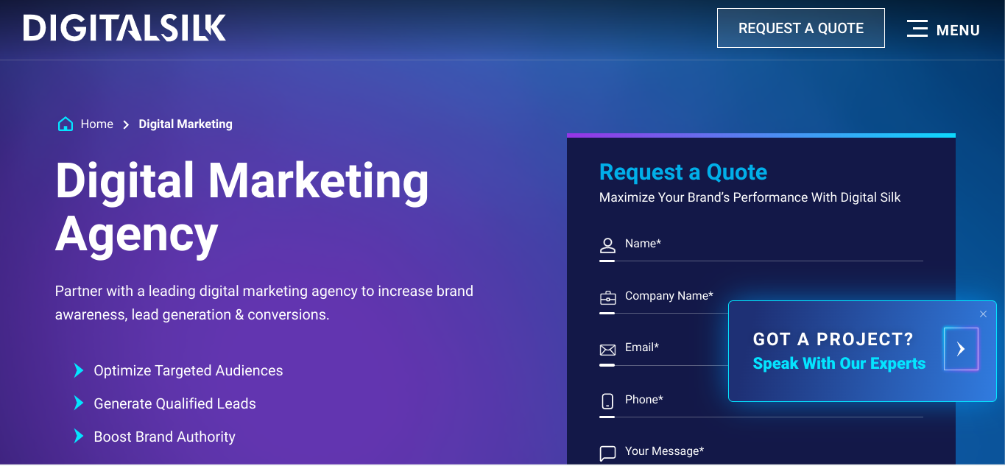
Task: Click the Maximize Your Brand's Performance subtitle
Action: [x=750, y=197]
